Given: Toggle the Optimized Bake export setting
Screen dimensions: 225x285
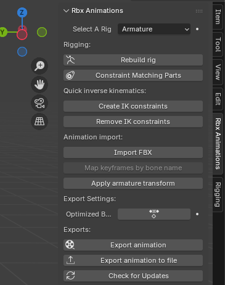Looking at the screenshot, I should tap(154, 214).
